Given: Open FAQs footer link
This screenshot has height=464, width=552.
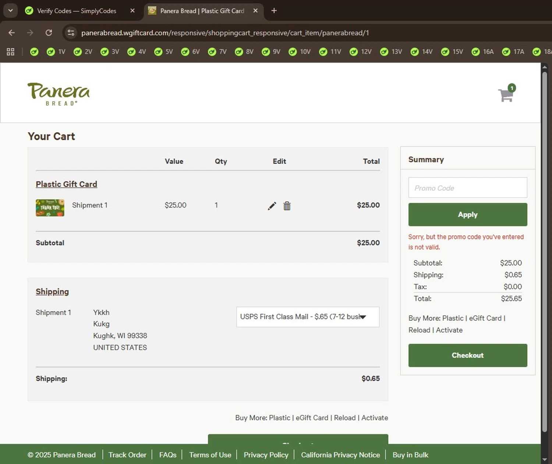Looking at the screenshot, I should click(x=168, y=455).
